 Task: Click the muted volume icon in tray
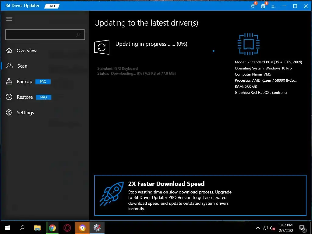[273, 228]
